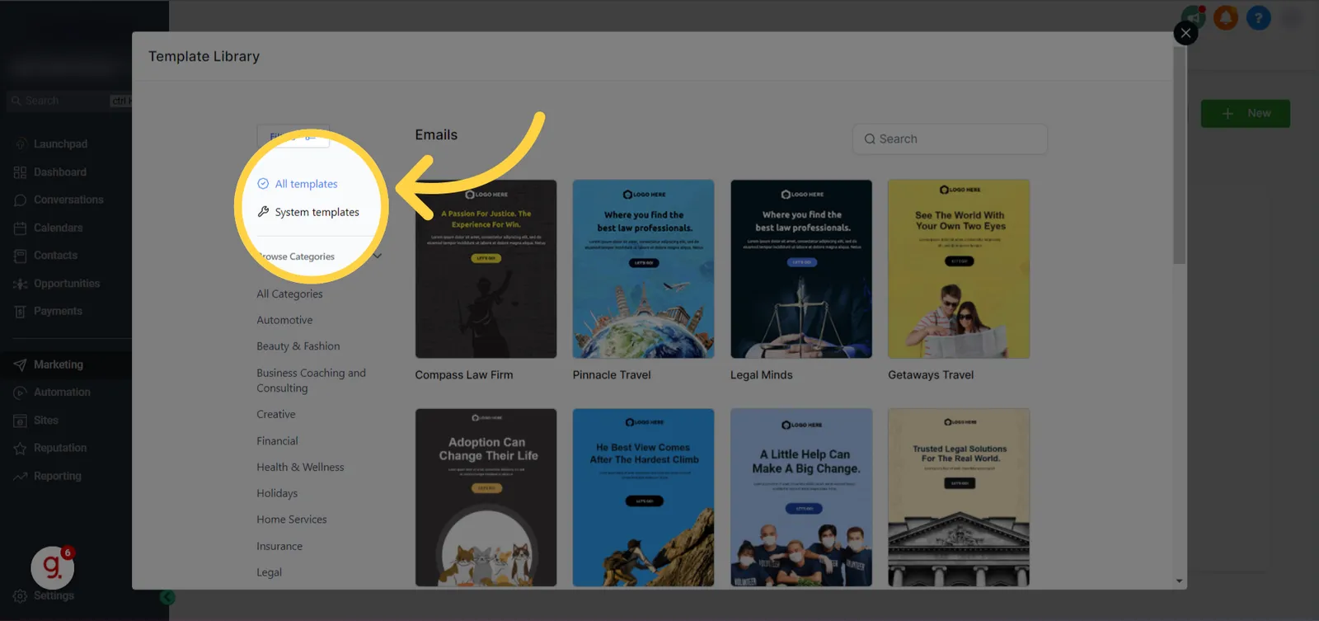Click the Reporting trend arrow icon
1319x621 pixels.
tap(21, 477)
